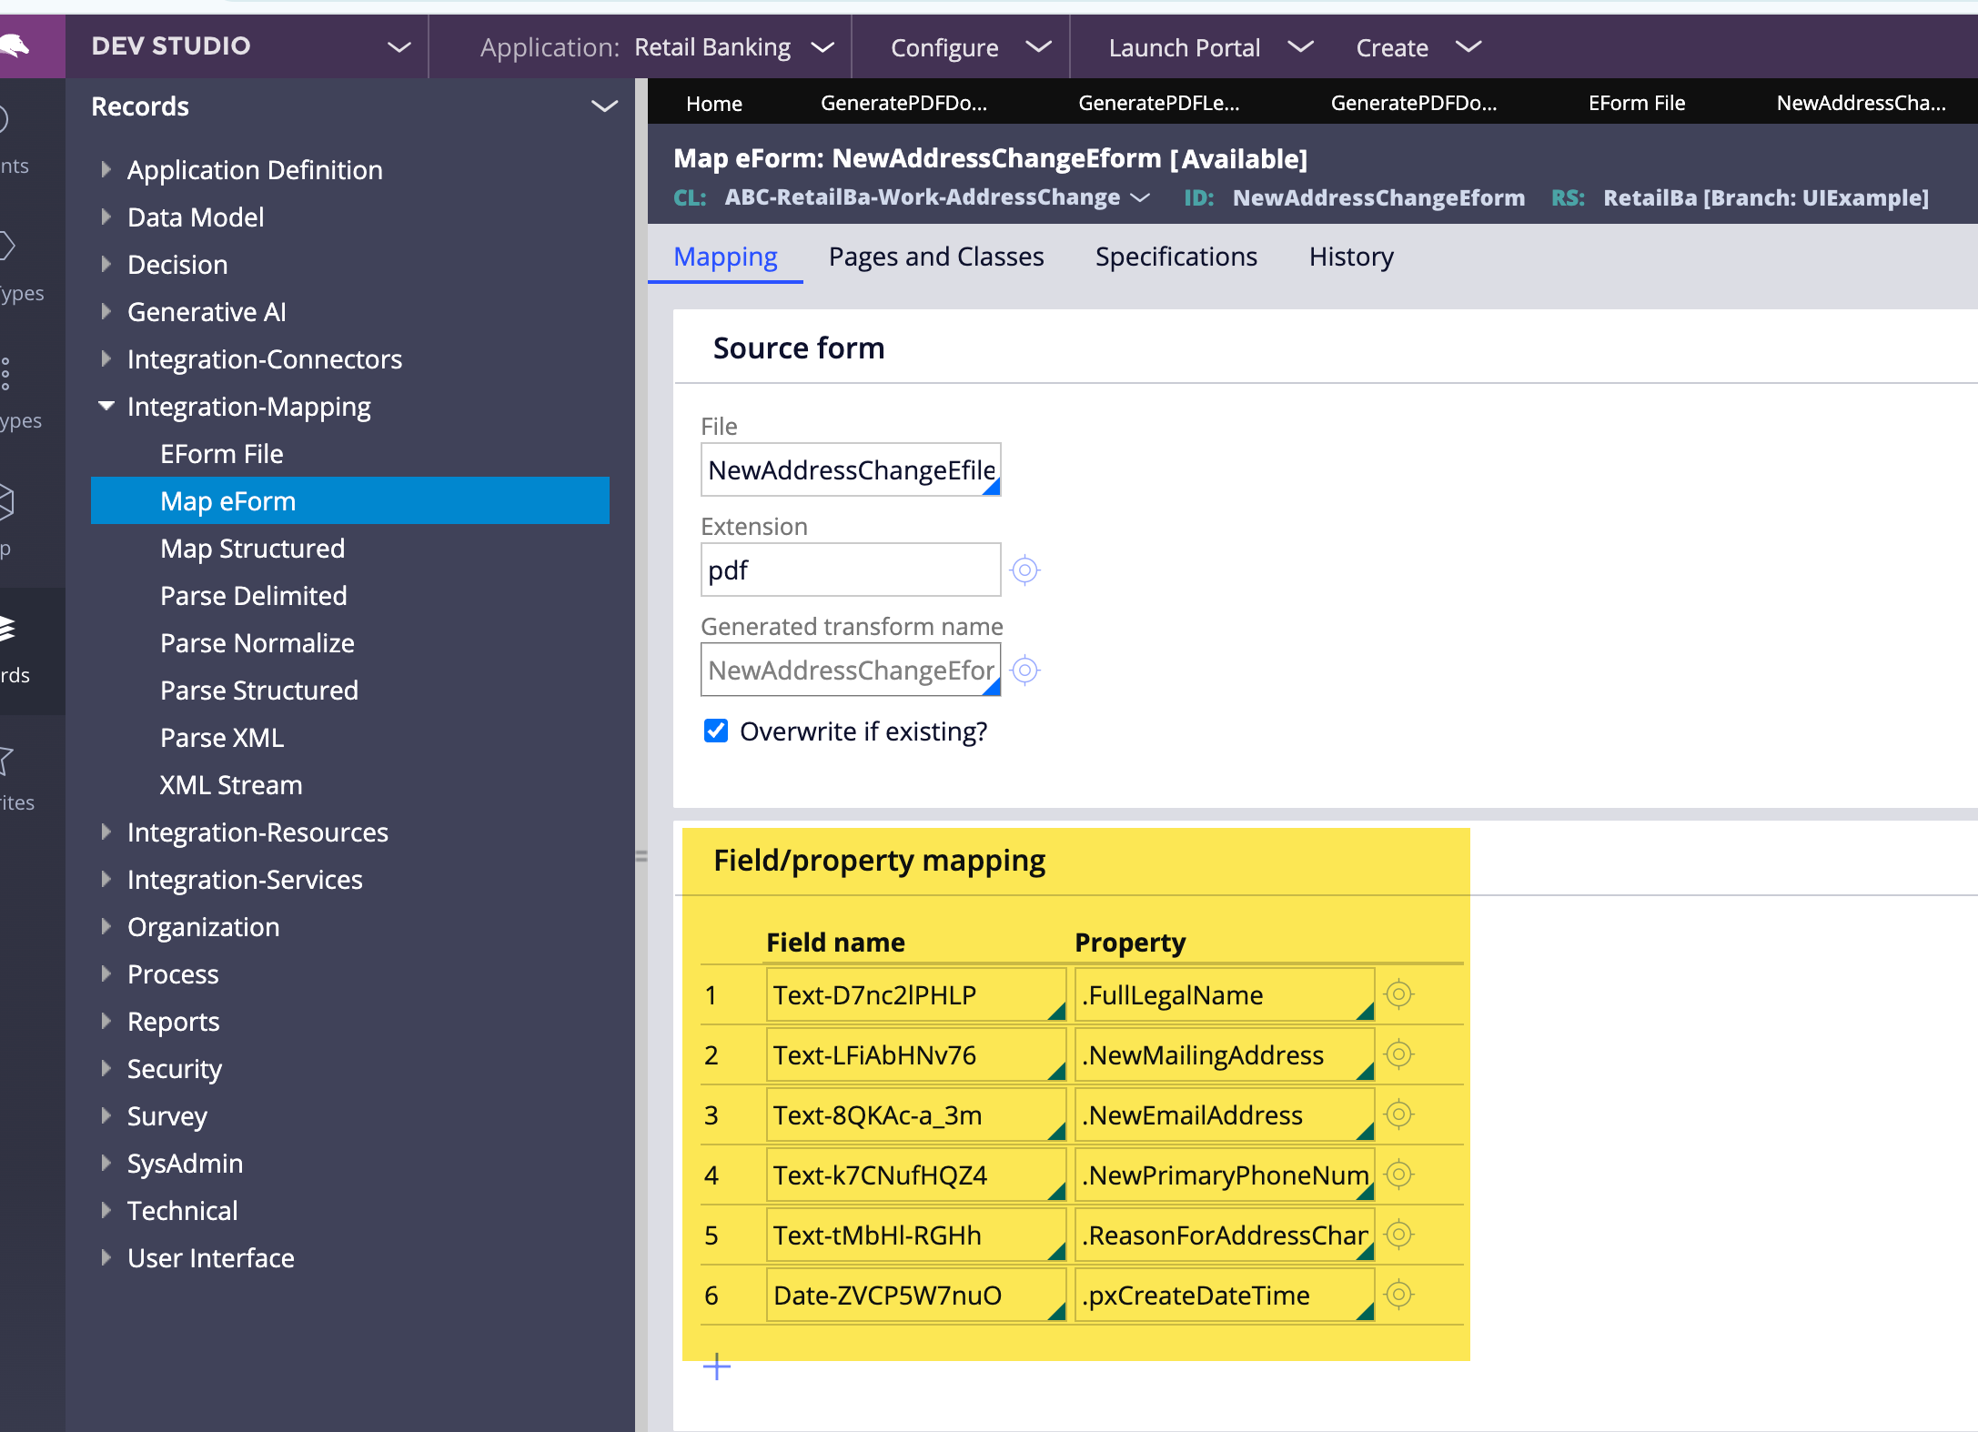Click field name Text-k7CNufHQZ4 input
1978x1432 pixels.
pyautogui.click(x=916, y=1175)
